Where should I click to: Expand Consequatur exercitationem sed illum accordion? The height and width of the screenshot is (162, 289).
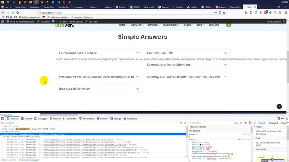186,77
